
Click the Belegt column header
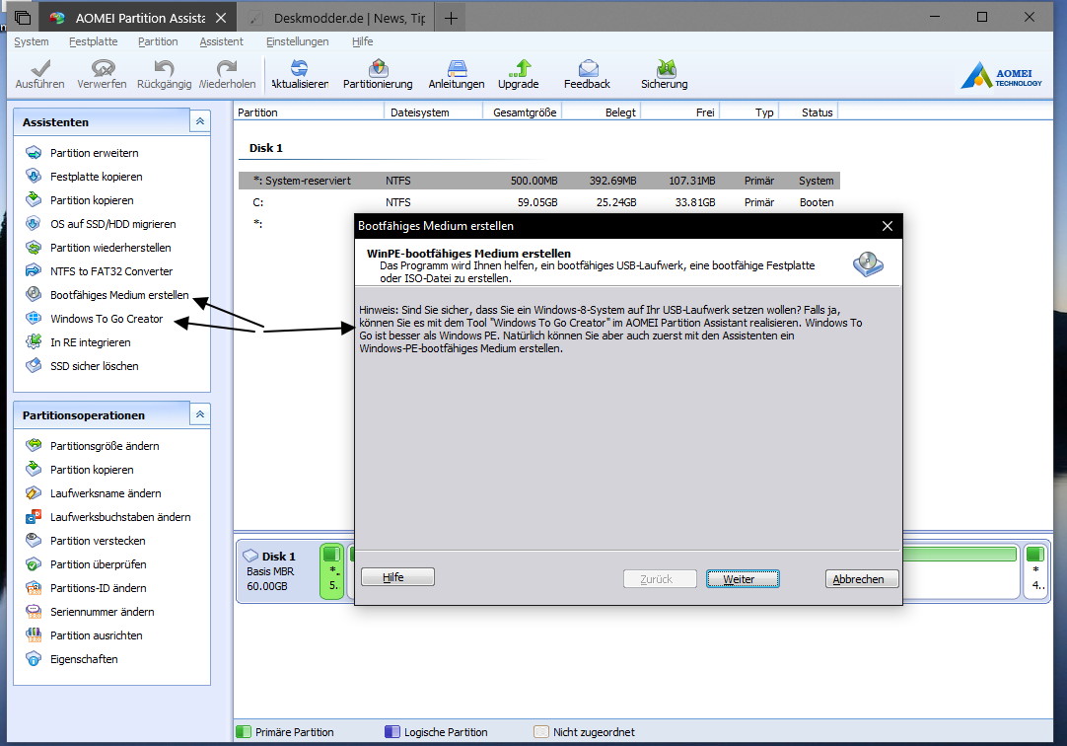[x=601, y=112]
